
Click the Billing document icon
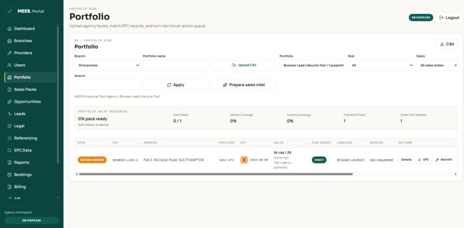(9, 187)
